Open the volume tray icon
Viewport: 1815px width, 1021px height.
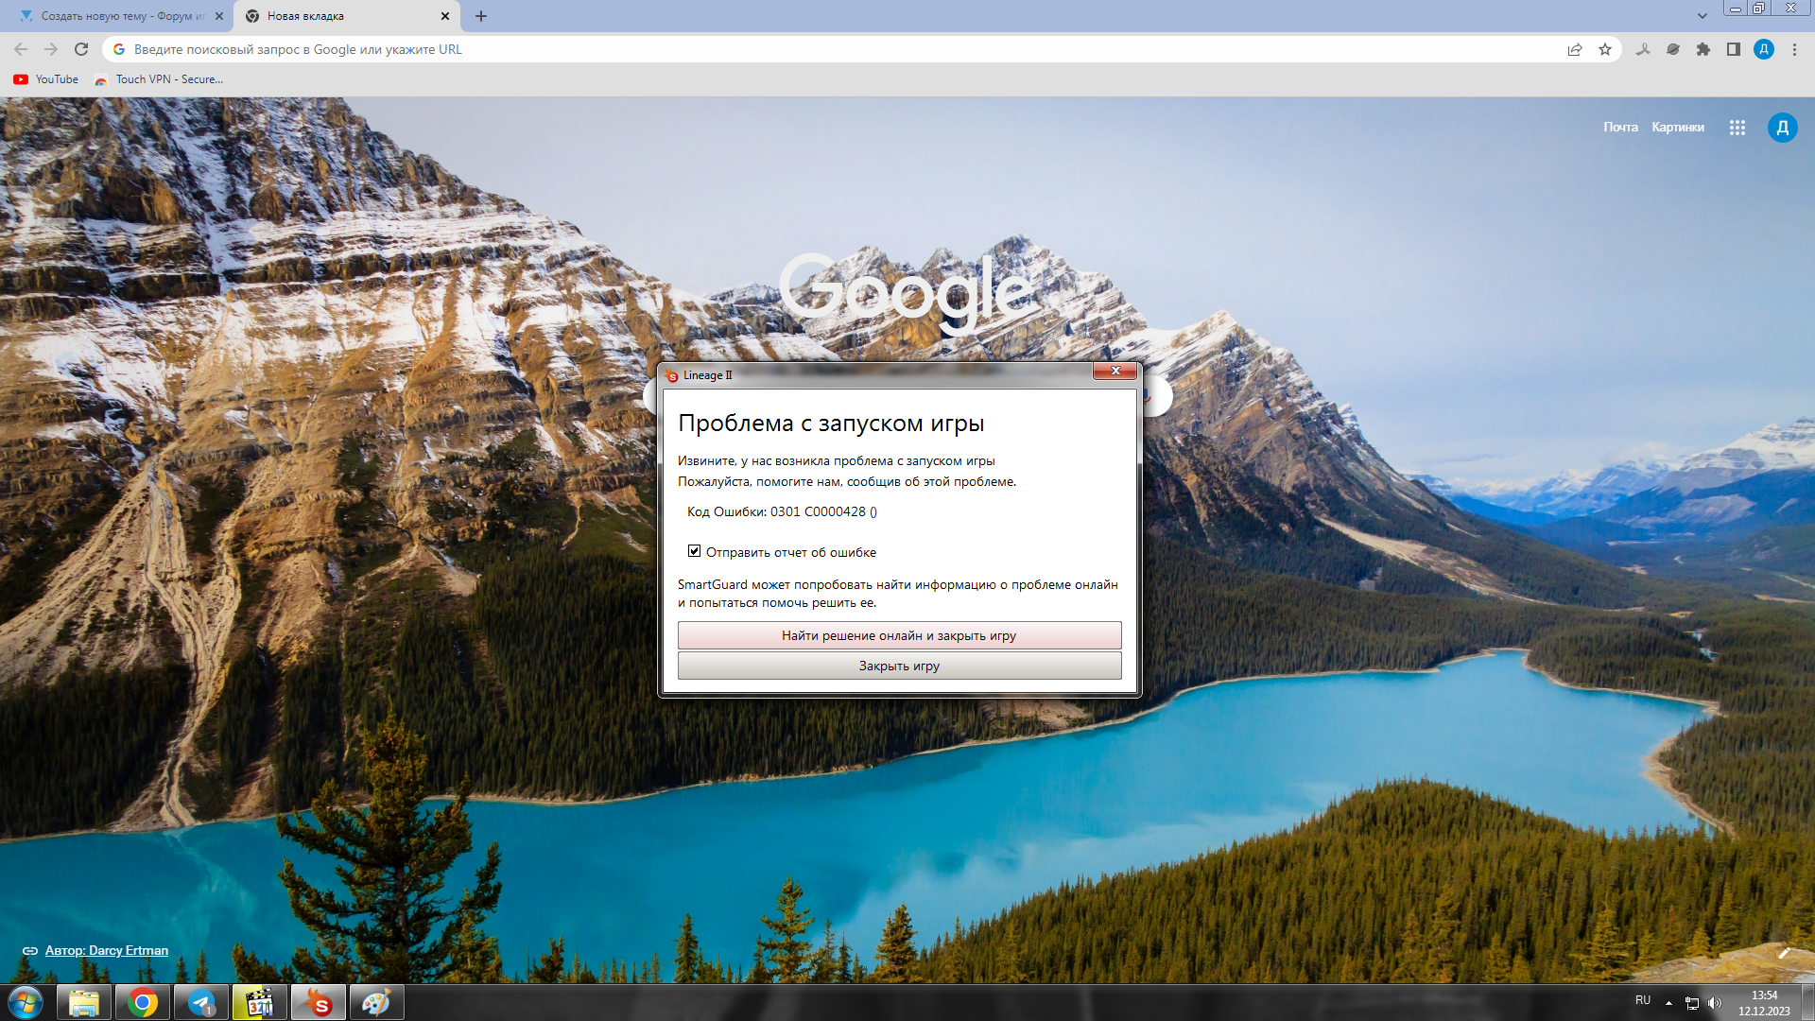pyautogui.click(x=1715, y=1003)
